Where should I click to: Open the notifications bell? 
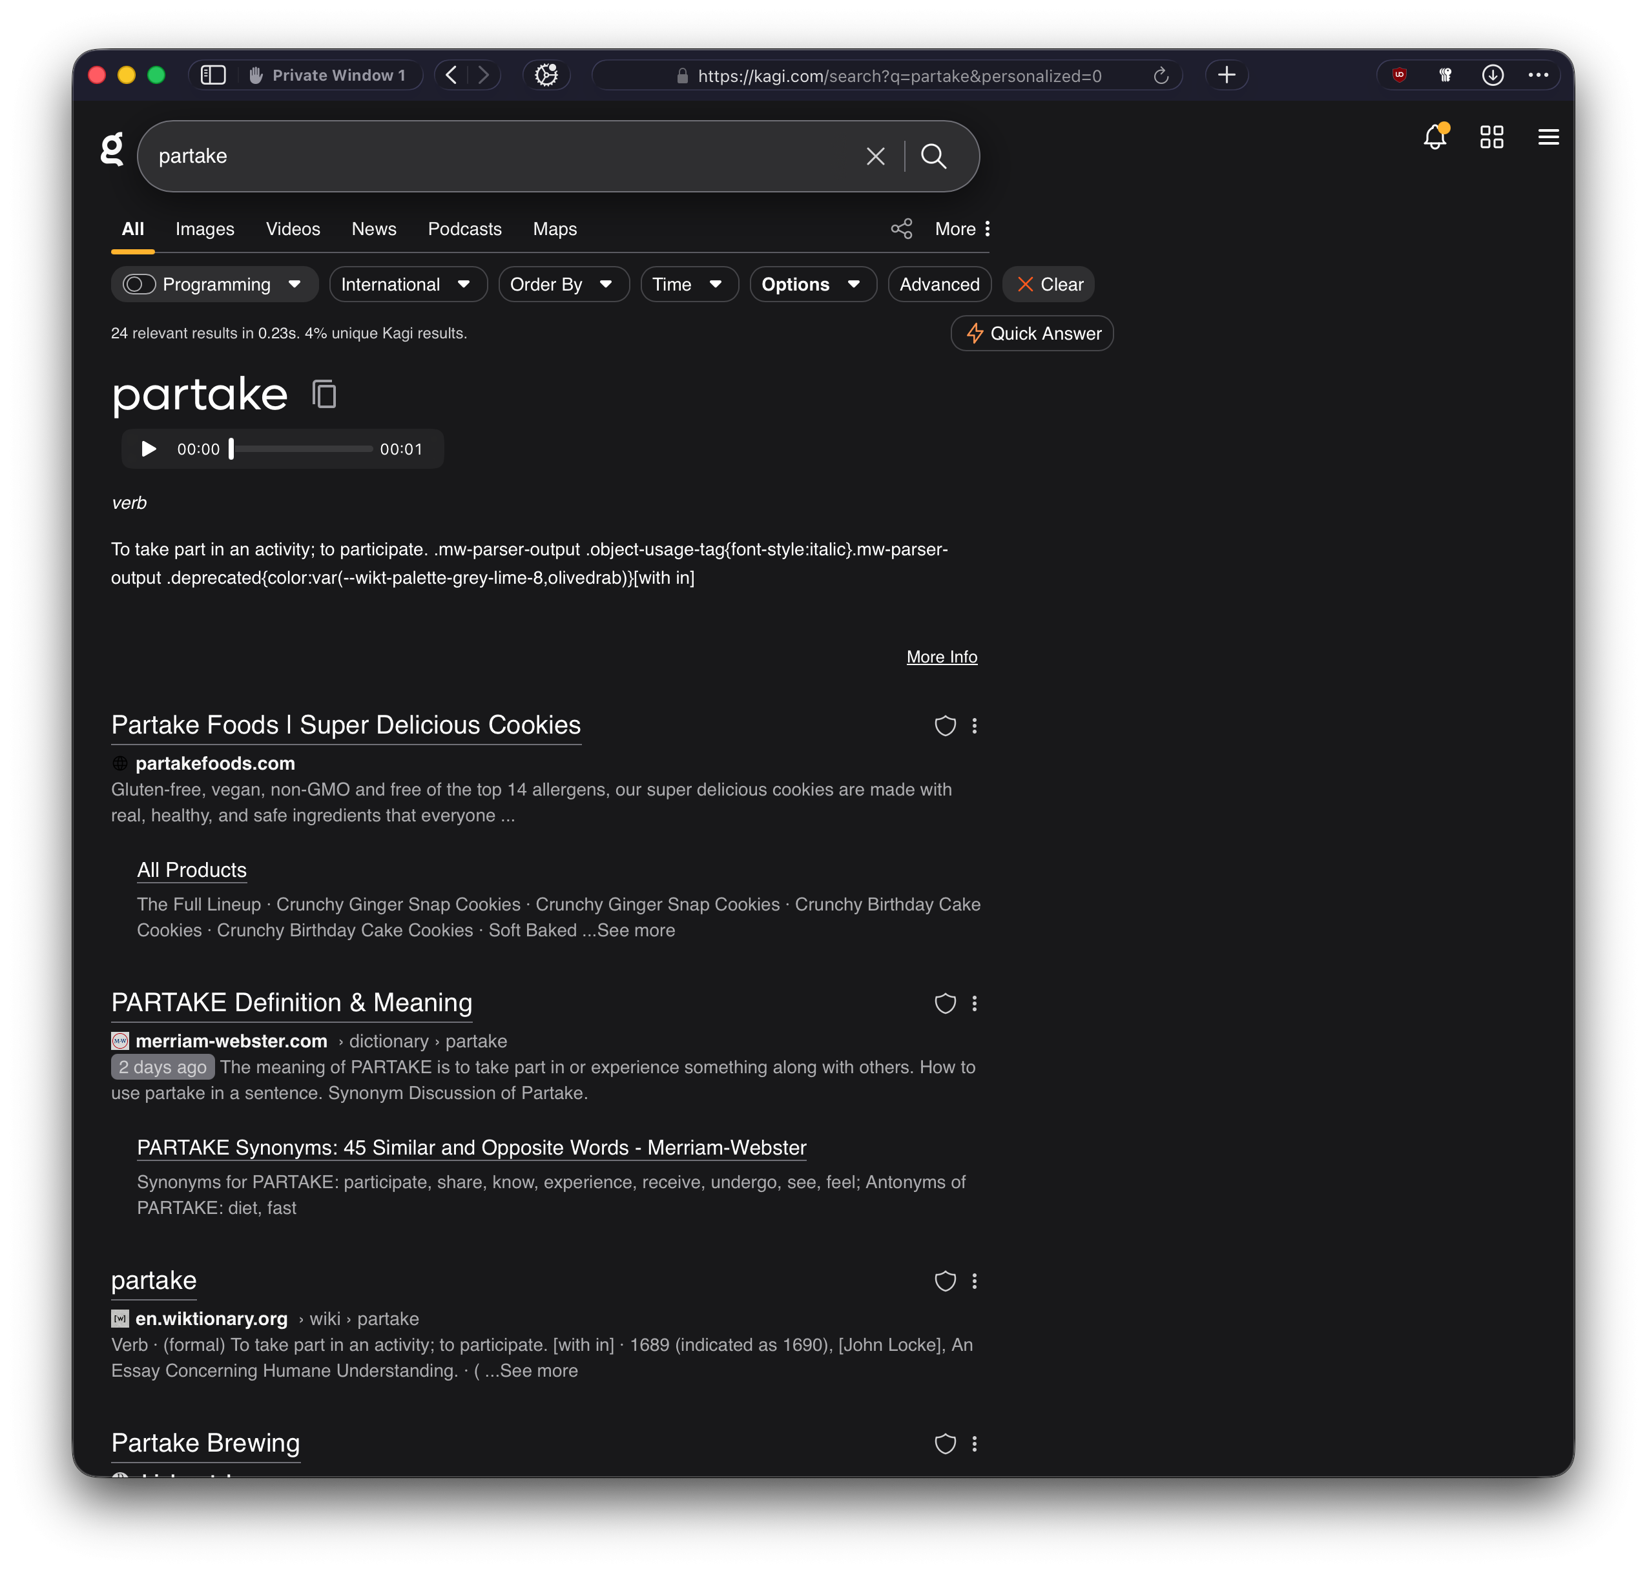[x=1434, y=137]
